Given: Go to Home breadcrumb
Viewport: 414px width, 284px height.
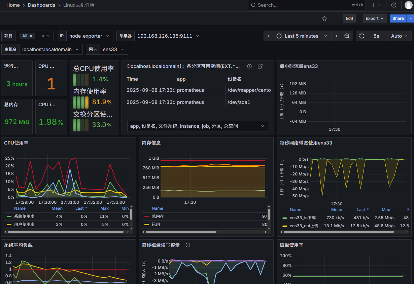Looking at the screenshot, I should click(13, 5).
